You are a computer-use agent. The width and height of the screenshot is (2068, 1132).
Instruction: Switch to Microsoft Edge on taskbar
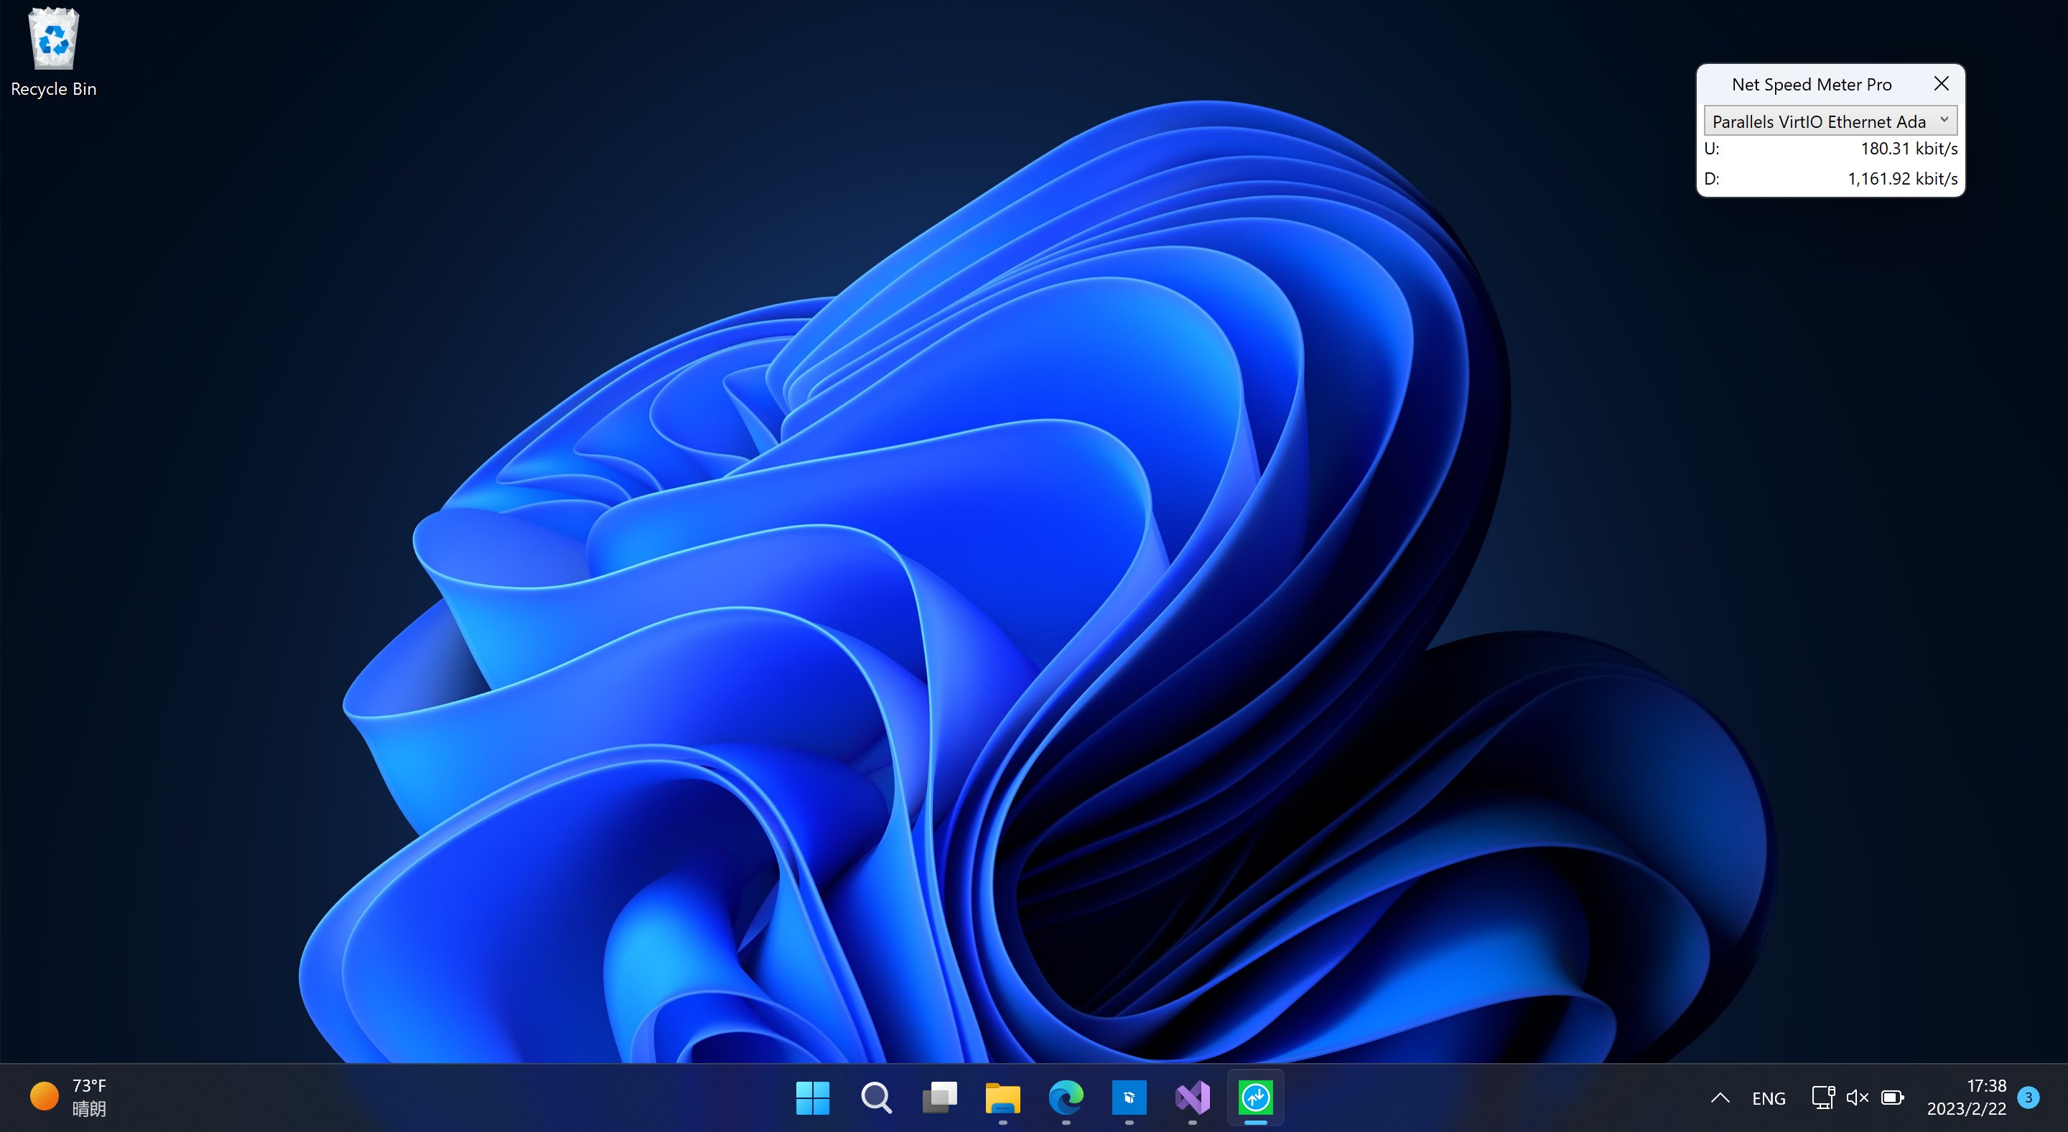[1066, 1098]
